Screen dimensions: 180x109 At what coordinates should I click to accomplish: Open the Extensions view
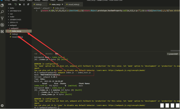[x=2, y=31]
